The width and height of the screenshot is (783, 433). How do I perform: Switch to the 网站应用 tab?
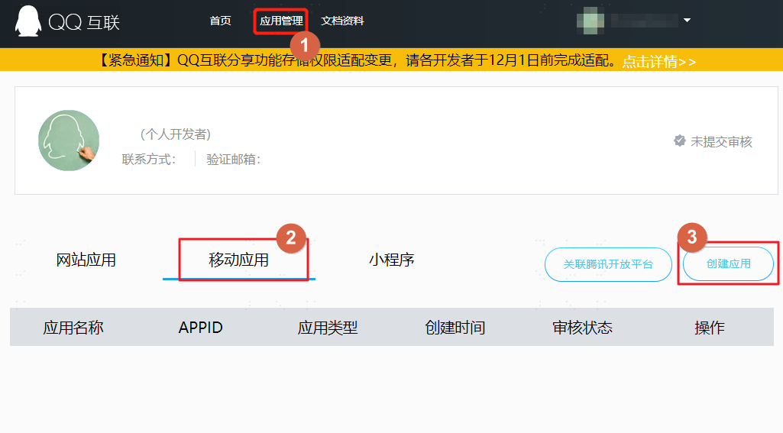pos(86,260)
